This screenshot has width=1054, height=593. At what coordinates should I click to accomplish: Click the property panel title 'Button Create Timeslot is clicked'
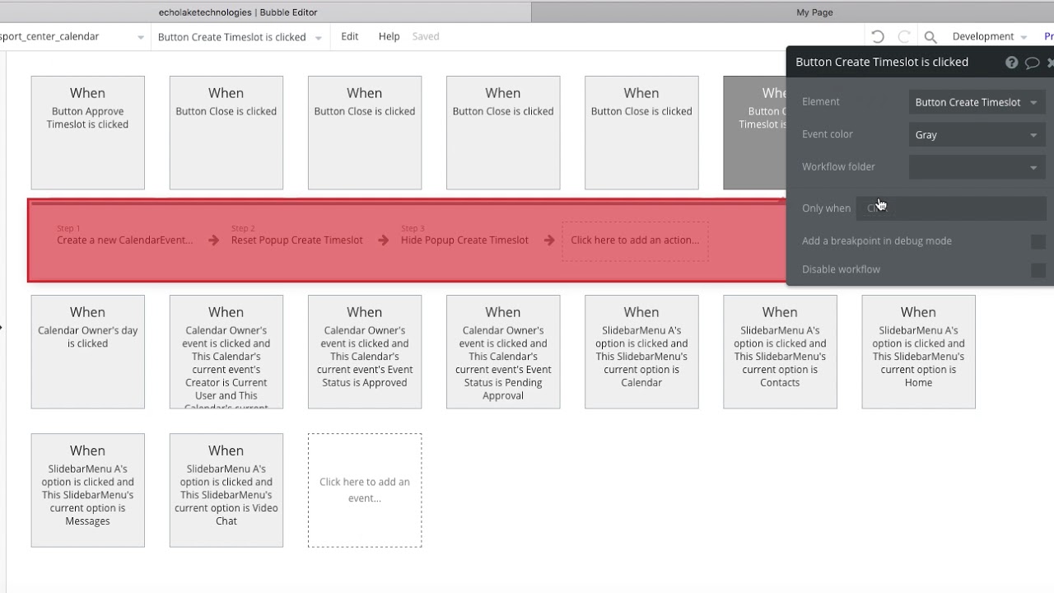882,62
